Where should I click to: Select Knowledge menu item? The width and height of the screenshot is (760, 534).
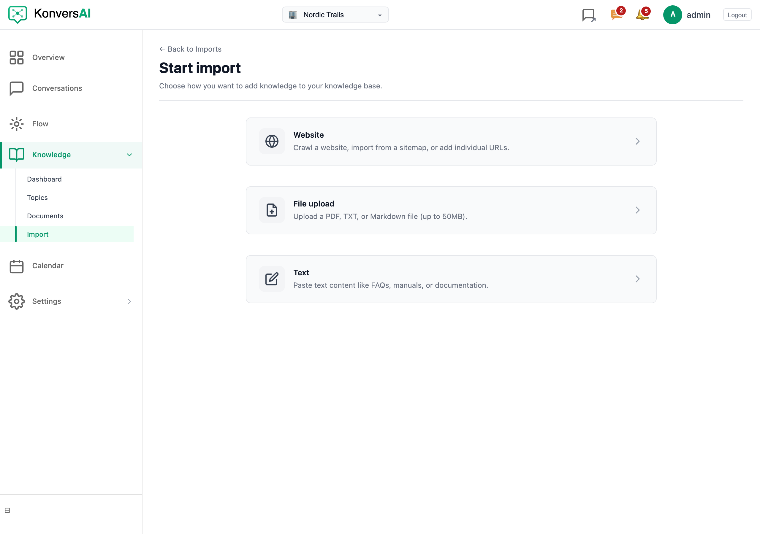point(71,155)
